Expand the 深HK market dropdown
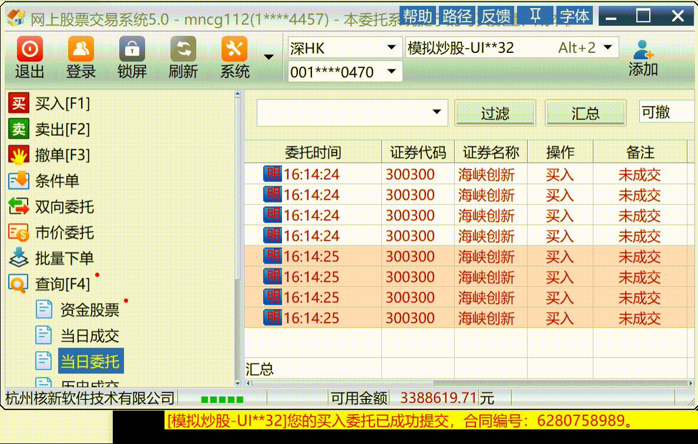698x444 pixels. [x=391, y=47]
